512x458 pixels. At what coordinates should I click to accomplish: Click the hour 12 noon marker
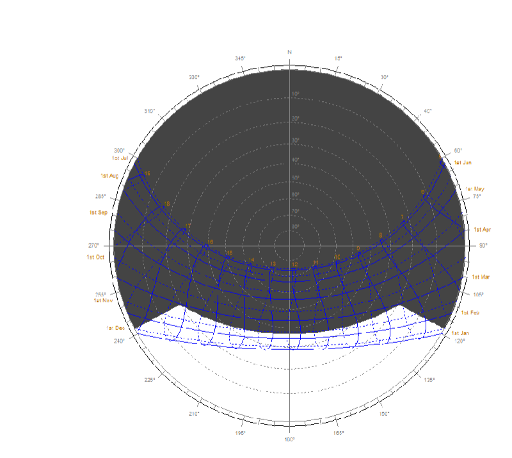(x=294, y=265)
